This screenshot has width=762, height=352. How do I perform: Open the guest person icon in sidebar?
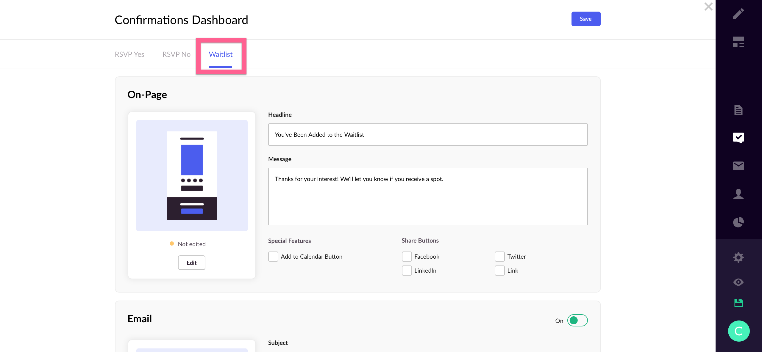click(738, 194)
